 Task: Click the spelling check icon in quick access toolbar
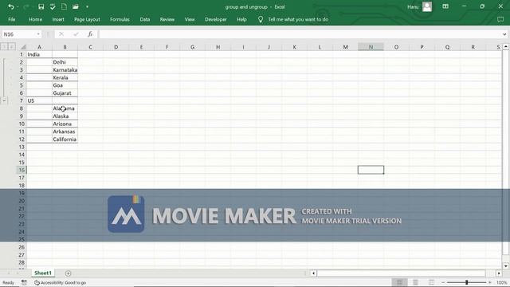point(53,6)
